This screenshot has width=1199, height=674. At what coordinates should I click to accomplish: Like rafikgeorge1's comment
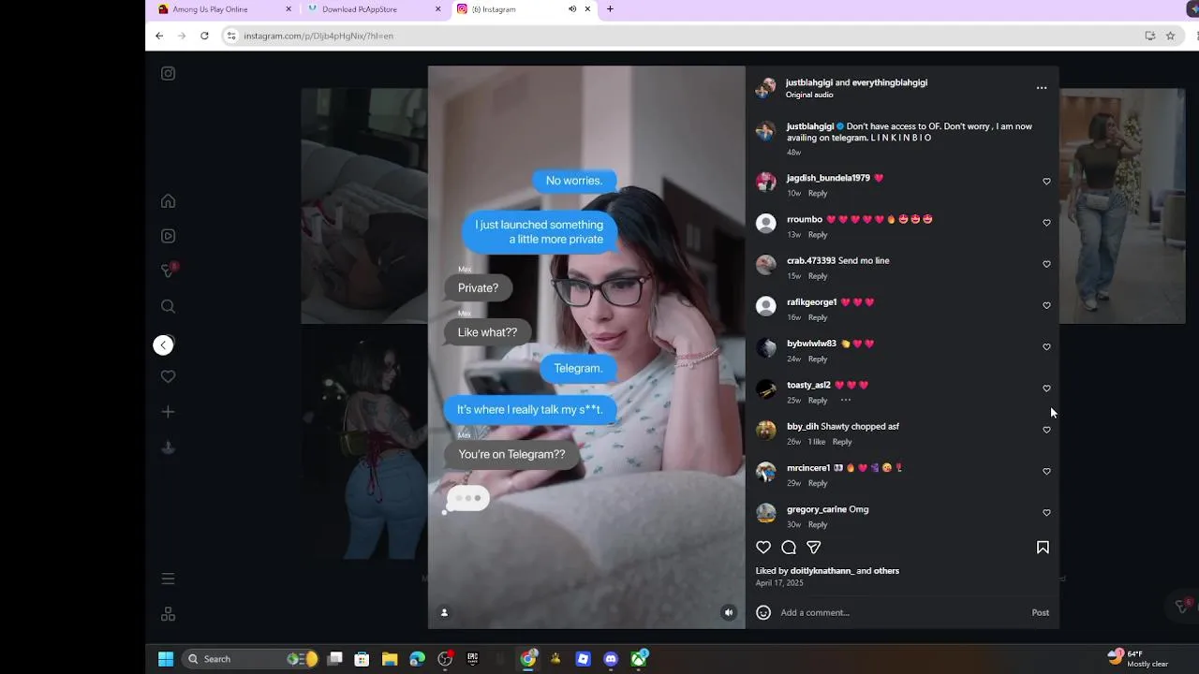1046,305
